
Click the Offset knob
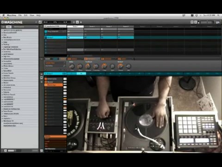[80, 66]
